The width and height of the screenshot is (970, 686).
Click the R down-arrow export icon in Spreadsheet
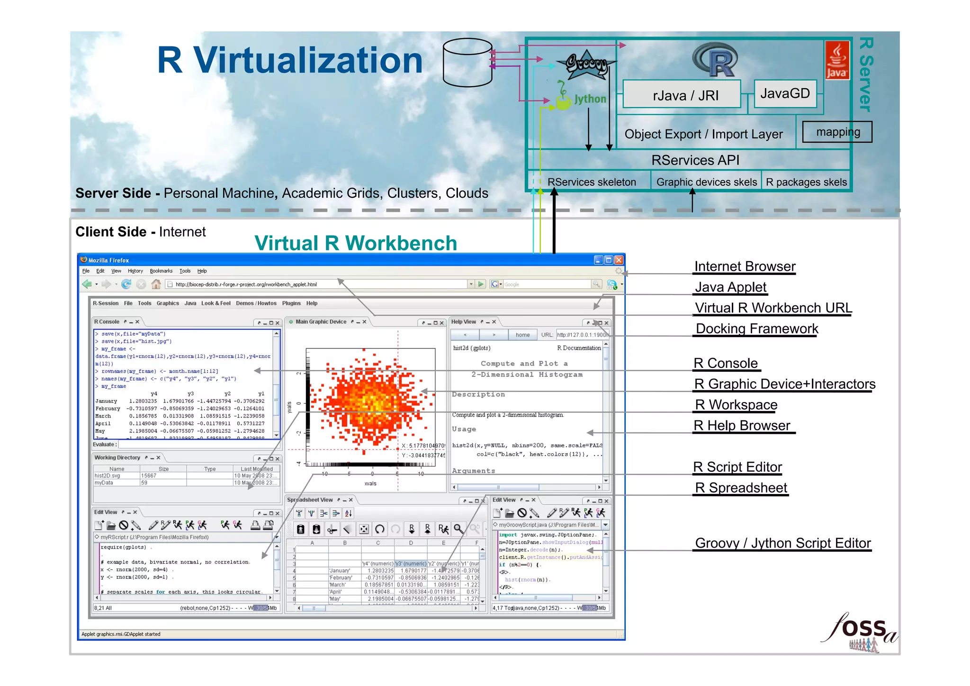412,529
